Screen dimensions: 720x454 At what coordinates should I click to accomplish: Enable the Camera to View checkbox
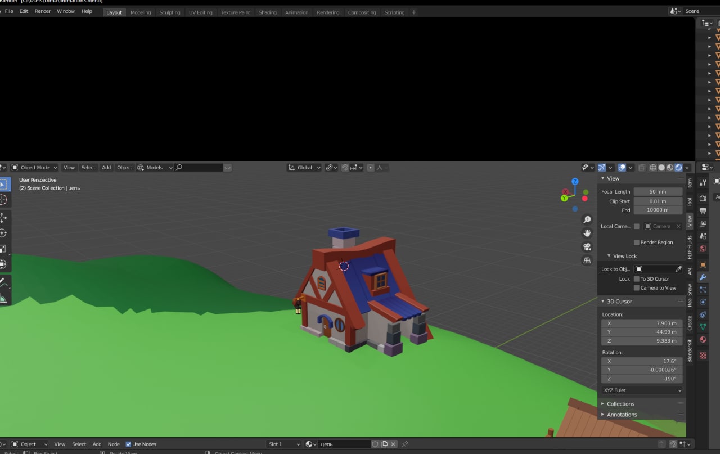(637, 288)
